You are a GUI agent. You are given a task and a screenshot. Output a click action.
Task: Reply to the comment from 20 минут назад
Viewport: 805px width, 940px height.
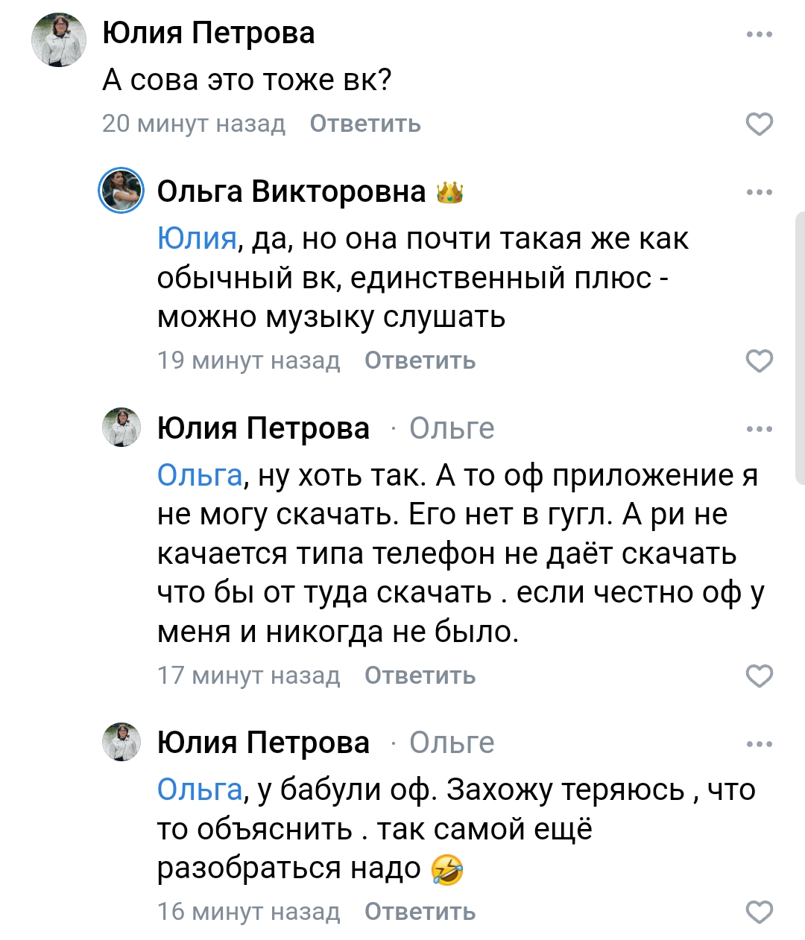tap(365, 124)
